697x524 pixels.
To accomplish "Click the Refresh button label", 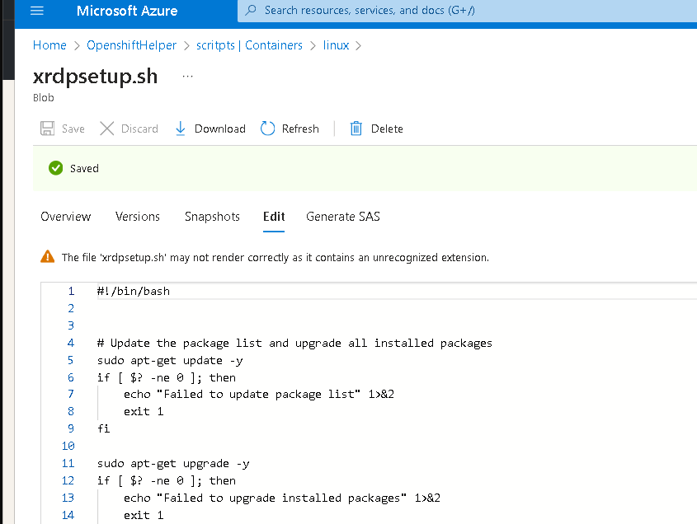I will click(x=300, y=129).
